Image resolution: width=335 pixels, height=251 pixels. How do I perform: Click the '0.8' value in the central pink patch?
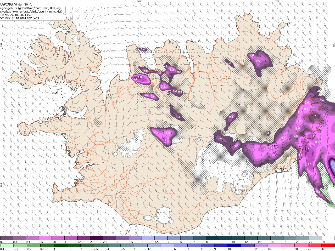pos(168,133)
